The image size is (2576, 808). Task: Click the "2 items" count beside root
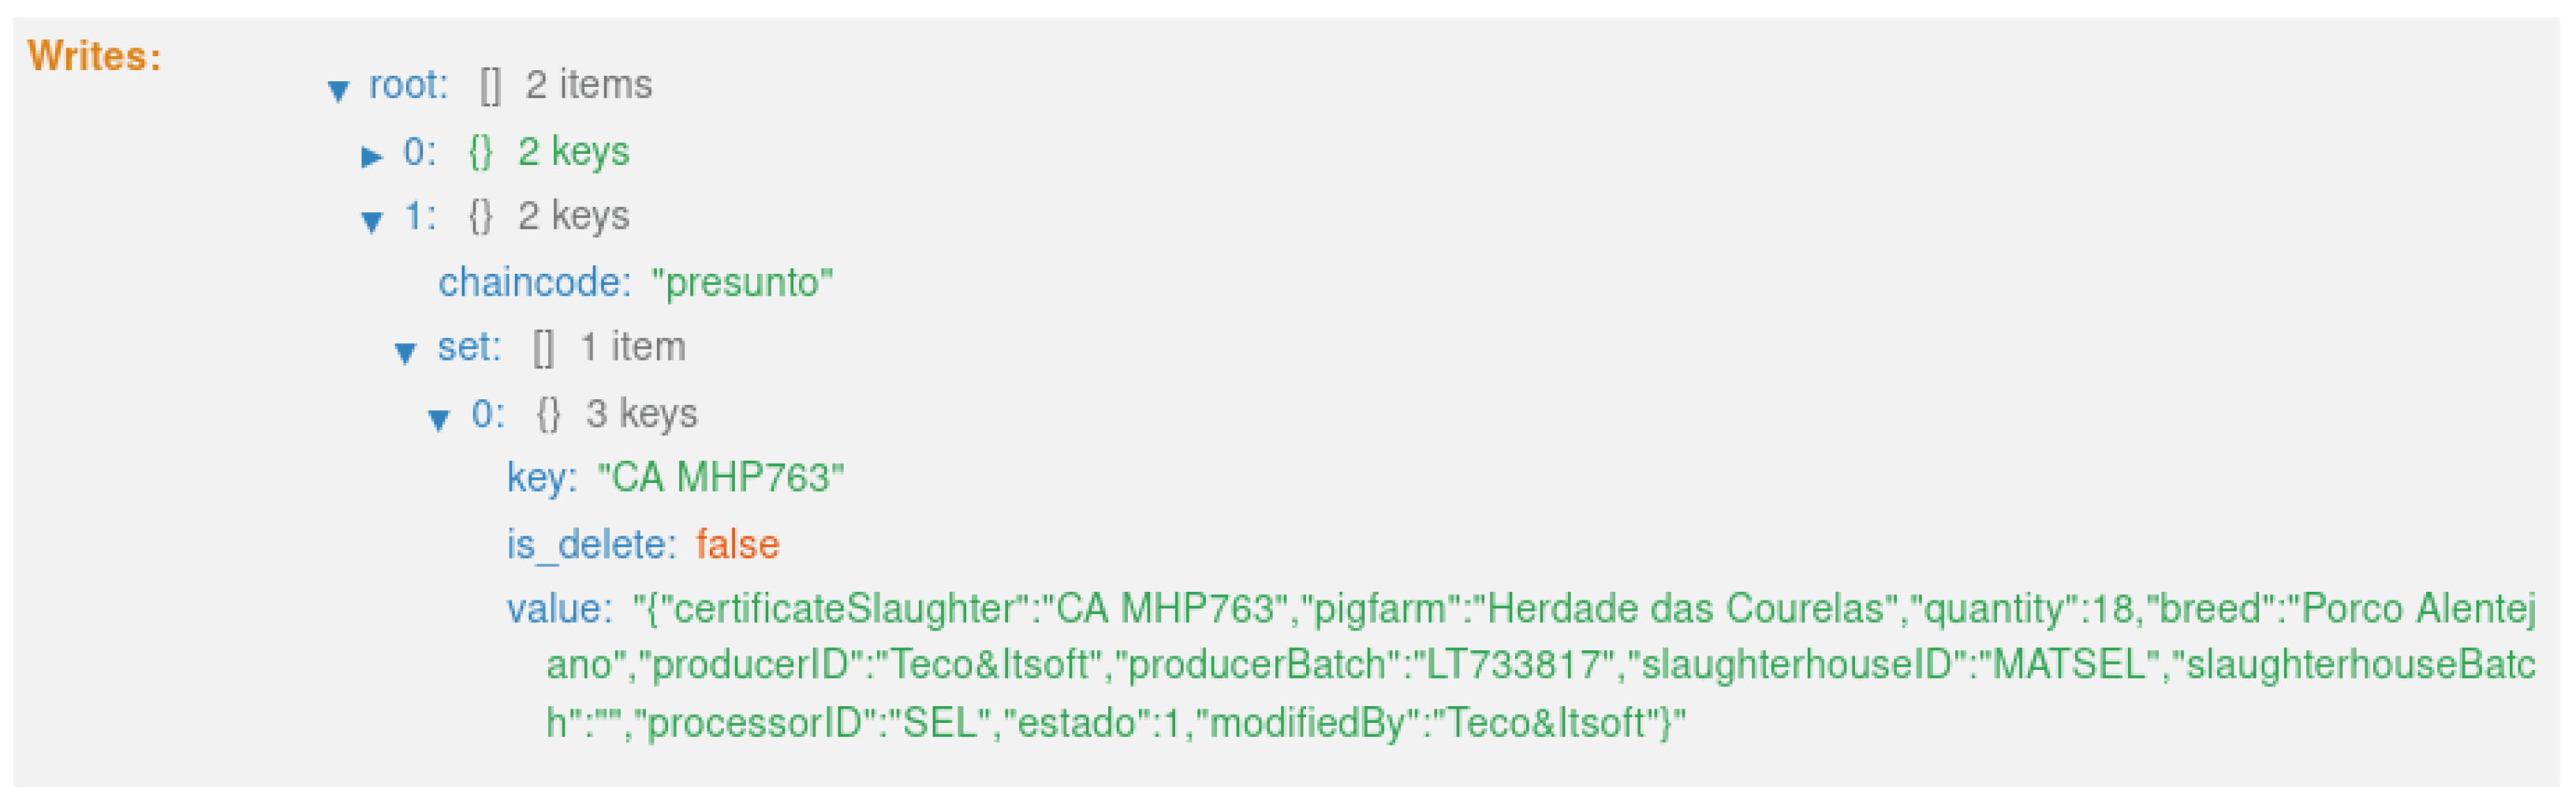(x=589, y=85)
